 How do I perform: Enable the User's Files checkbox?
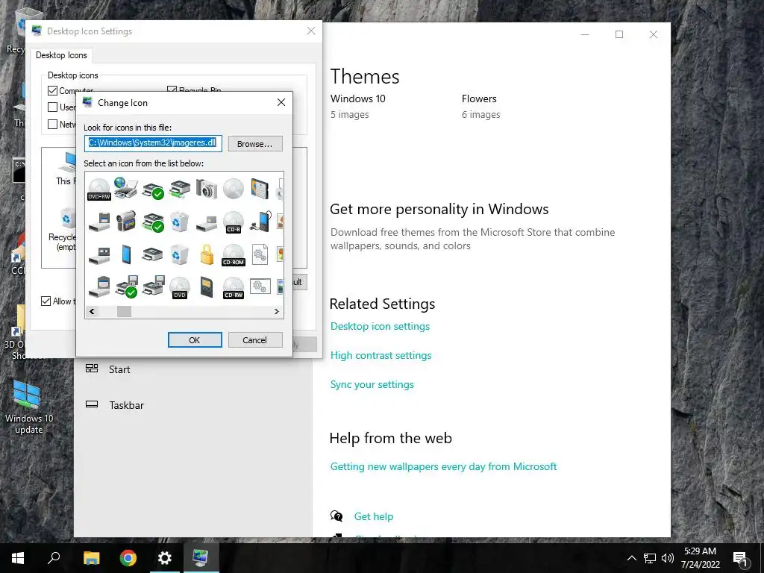(53, 107)
